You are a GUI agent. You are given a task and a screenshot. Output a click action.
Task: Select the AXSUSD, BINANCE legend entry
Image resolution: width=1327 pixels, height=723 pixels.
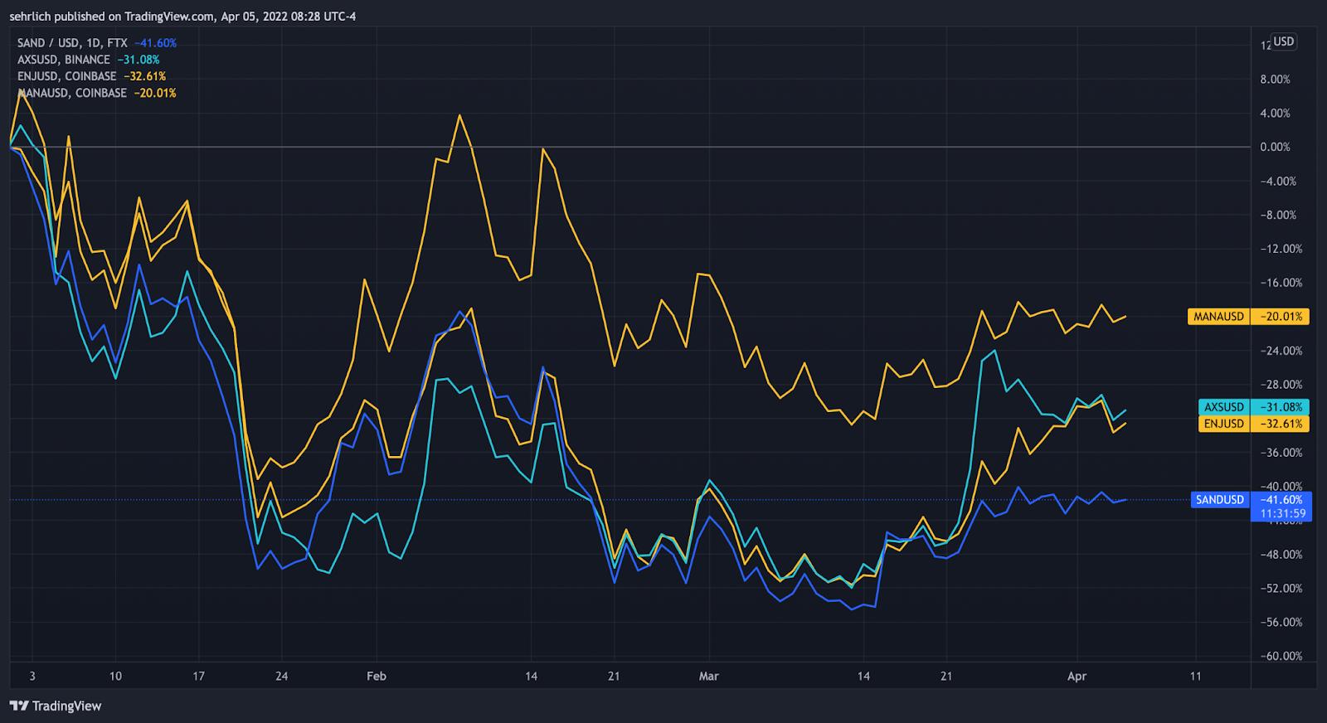63,60
